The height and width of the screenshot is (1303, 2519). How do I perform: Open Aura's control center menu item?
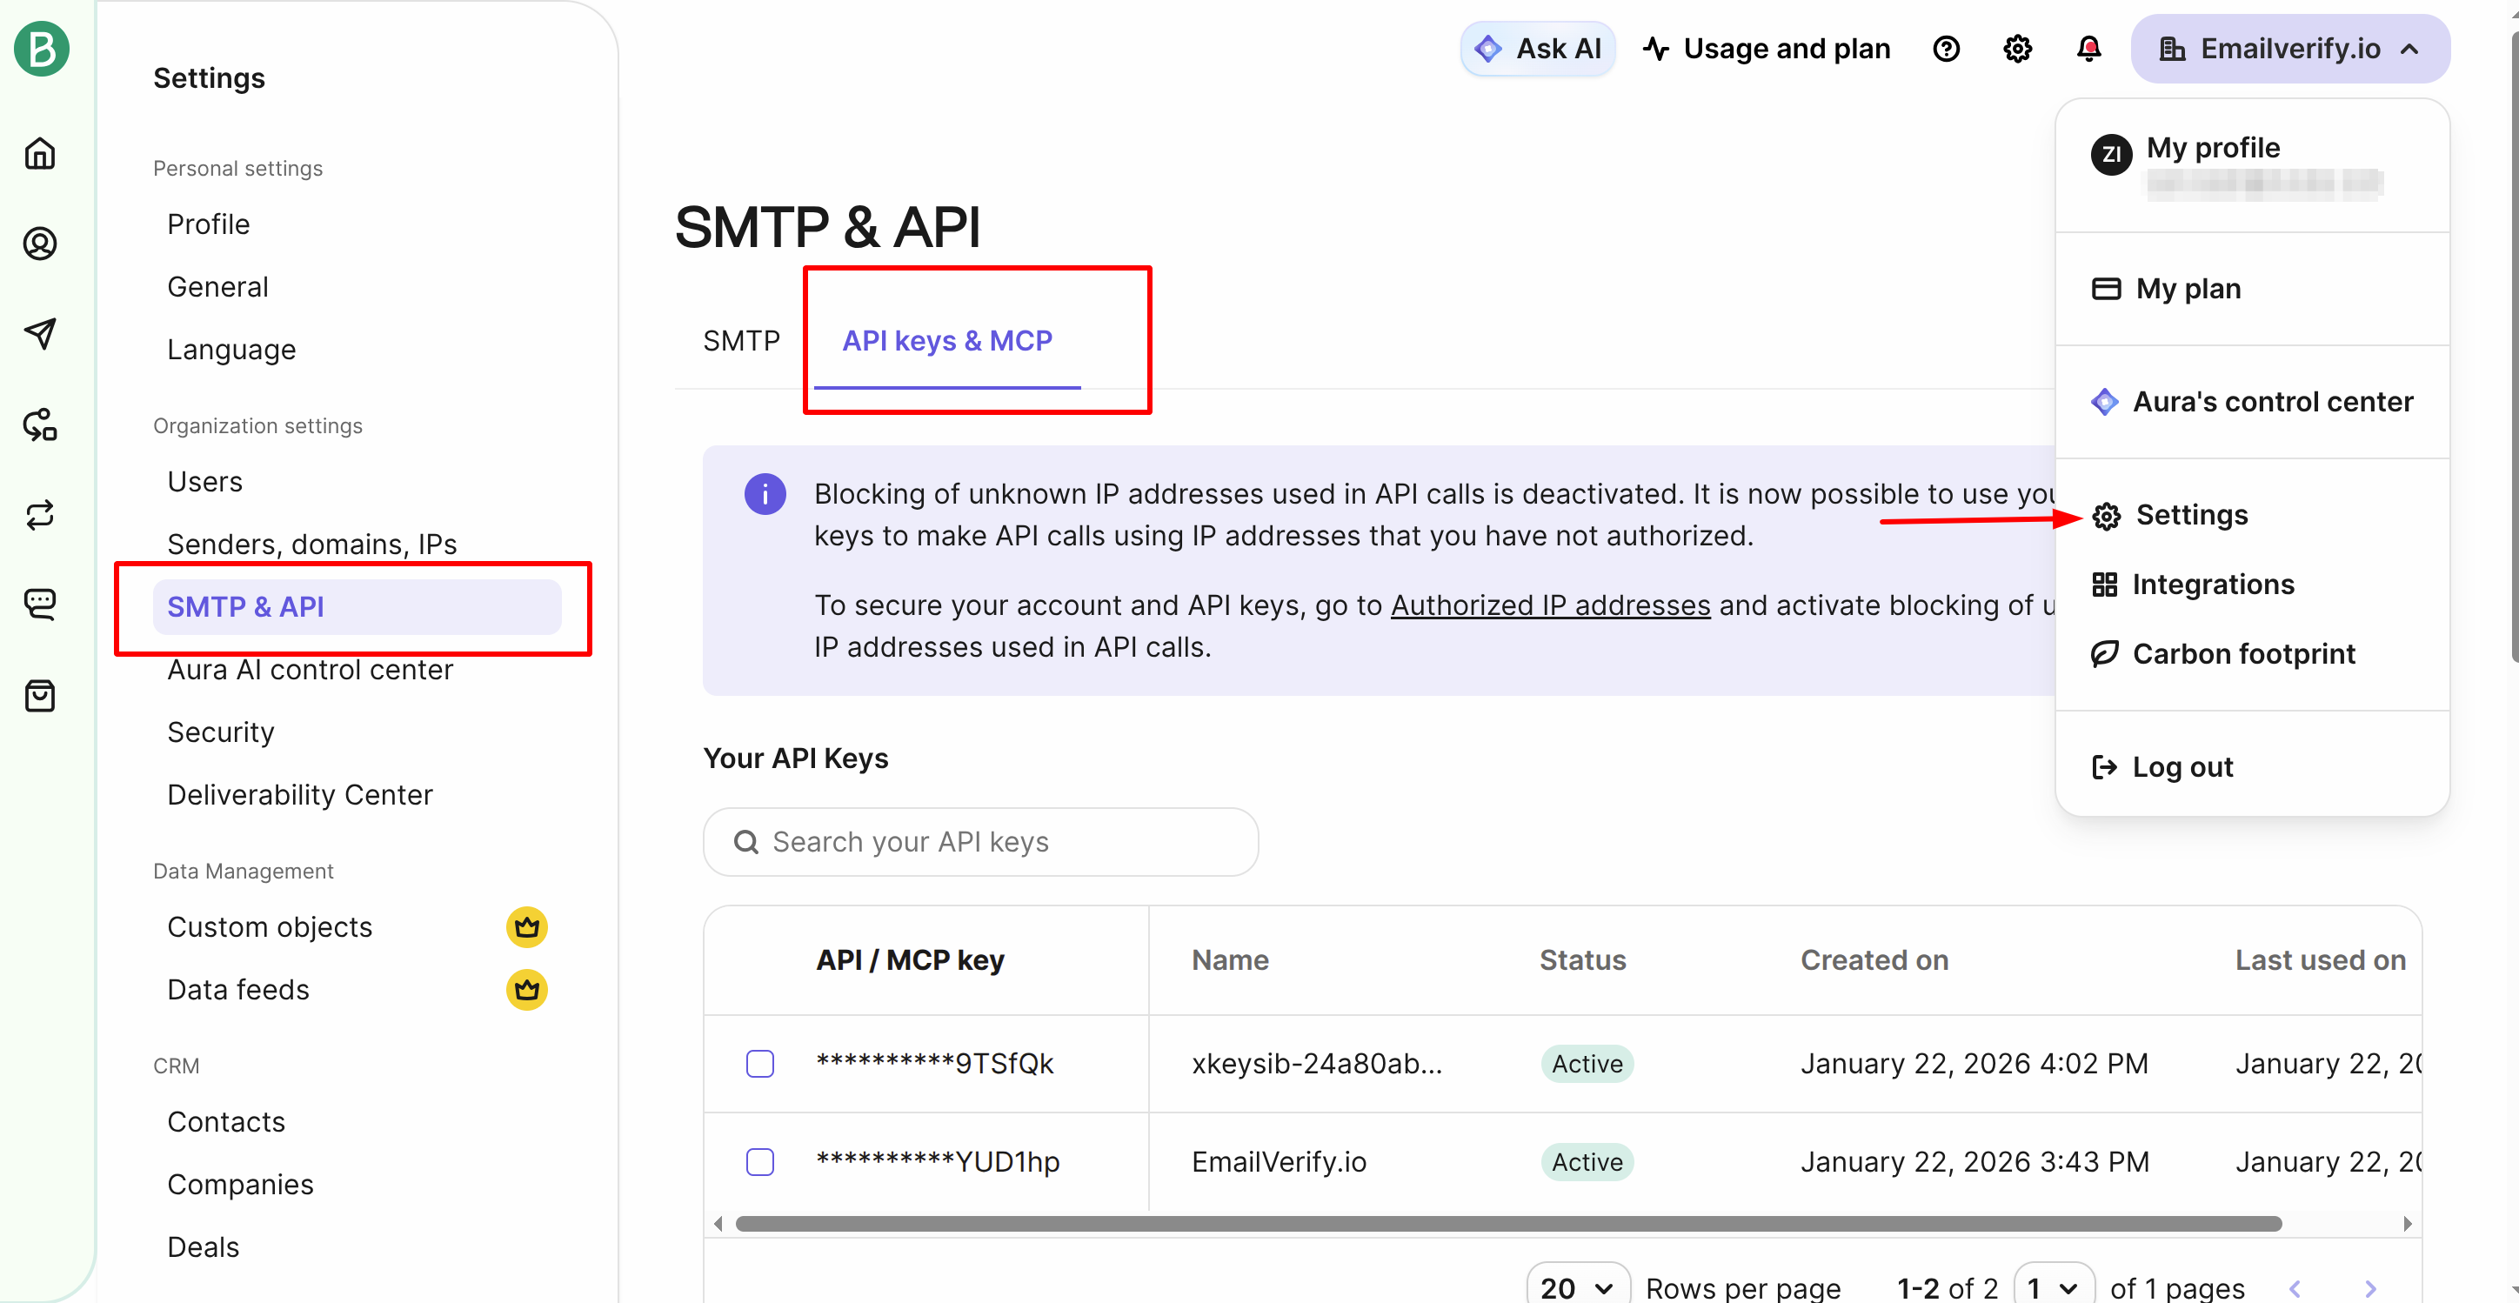2251,401
